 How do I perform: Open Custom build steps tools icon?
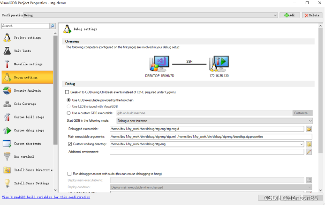click(7, 117)
